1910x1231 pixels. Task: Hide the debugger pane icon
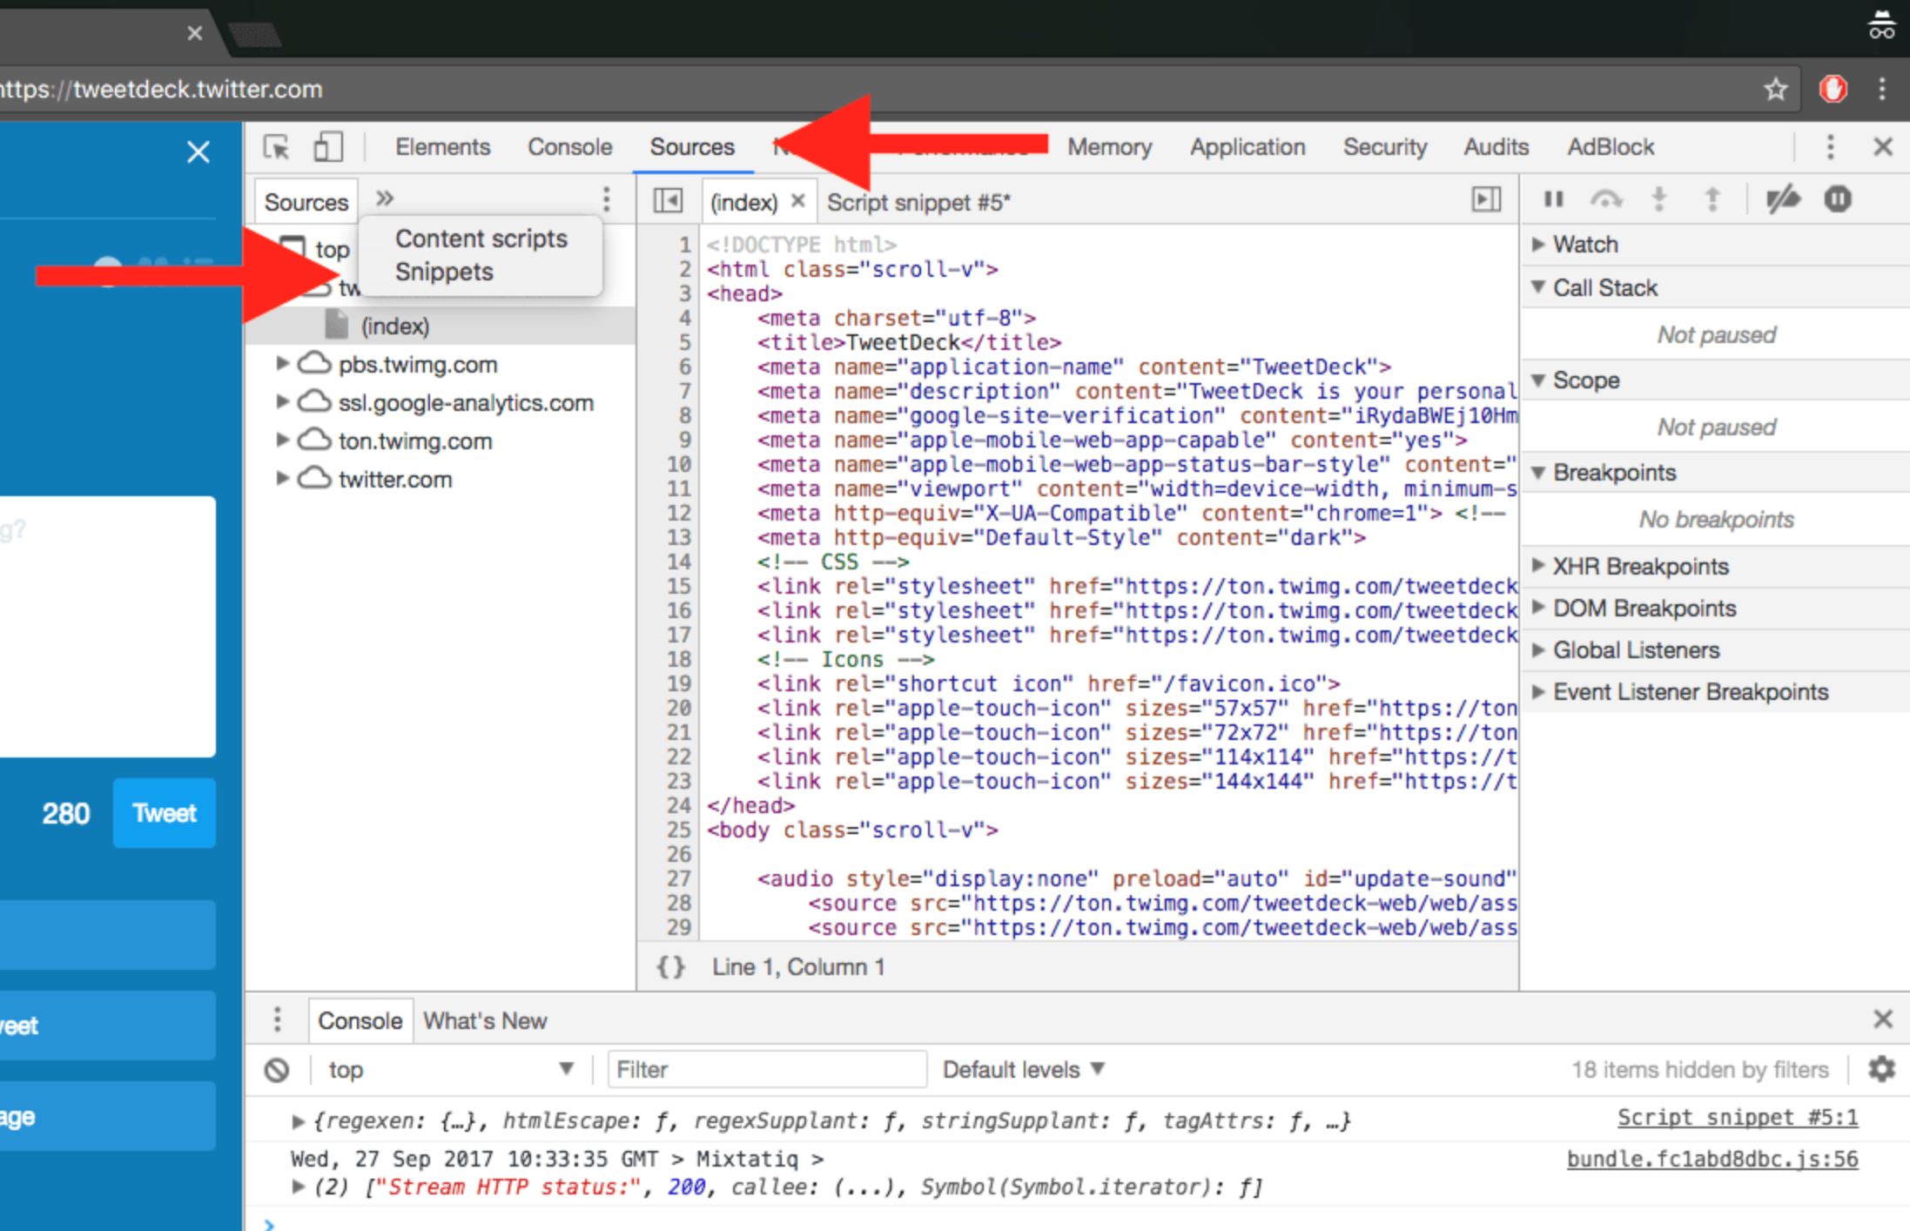(1486, 201)
